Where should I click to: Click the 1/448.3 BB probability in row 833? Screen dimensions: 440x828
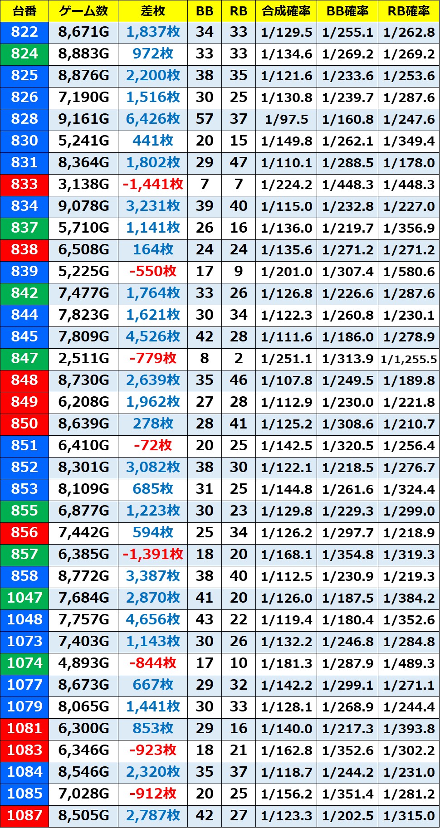(x=347, y=185)
